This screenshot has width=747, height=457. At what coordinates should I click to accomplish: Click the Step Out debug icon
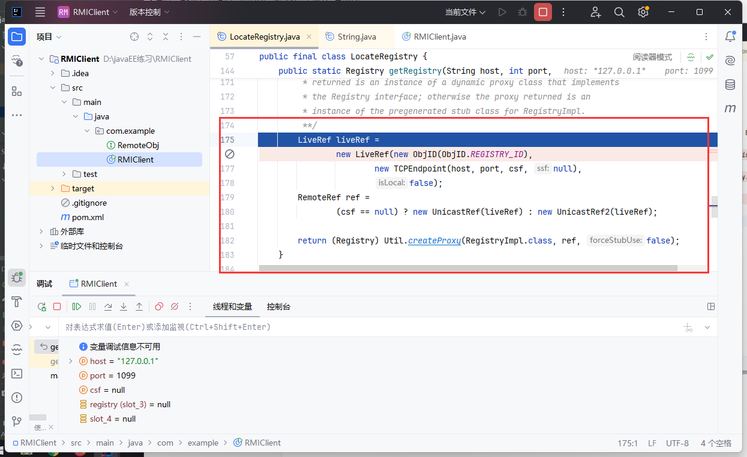pyautogui.click(x=139, y=306)
